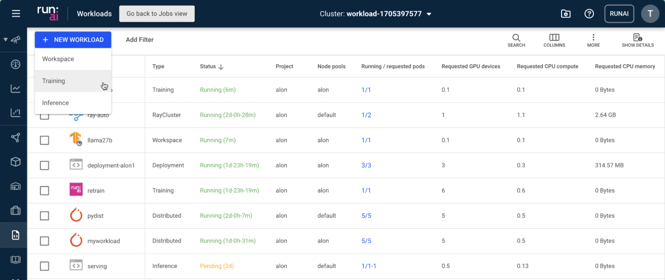Image resolution: width=665 pixels, height=280 pixels.
Task: Click the folder settings icon in header
Action: [x=566, y=13]
